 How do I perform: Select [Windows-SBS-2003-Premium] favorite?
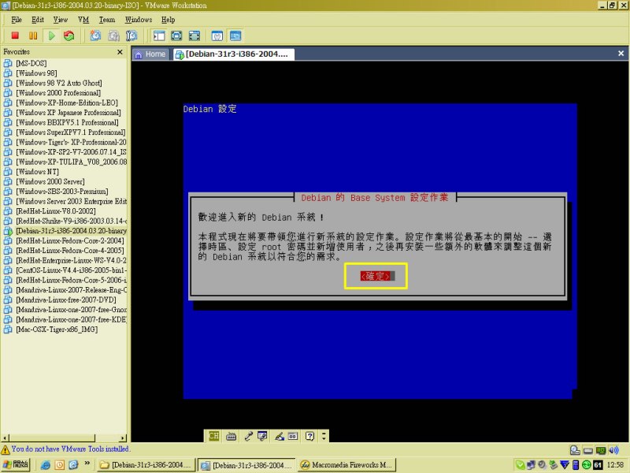(61, 192)
